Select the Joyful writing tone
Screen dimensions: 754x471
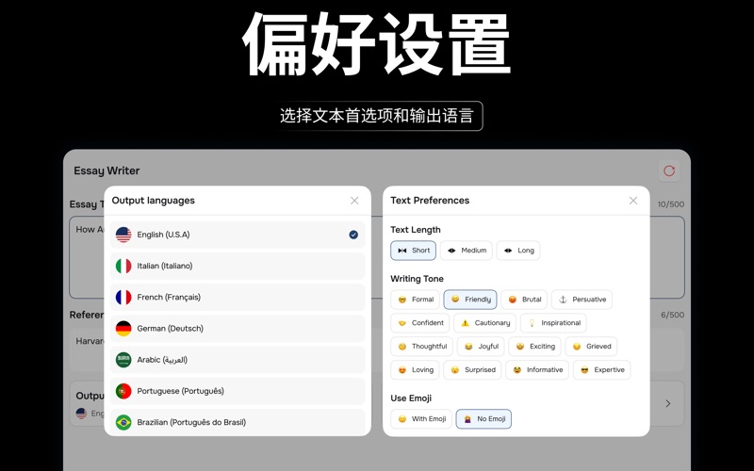pos(481,347)
